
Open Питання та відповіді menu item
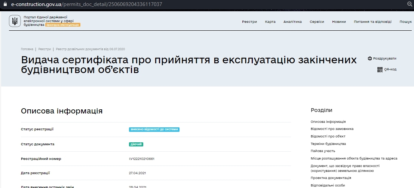[x=372, y=22]
